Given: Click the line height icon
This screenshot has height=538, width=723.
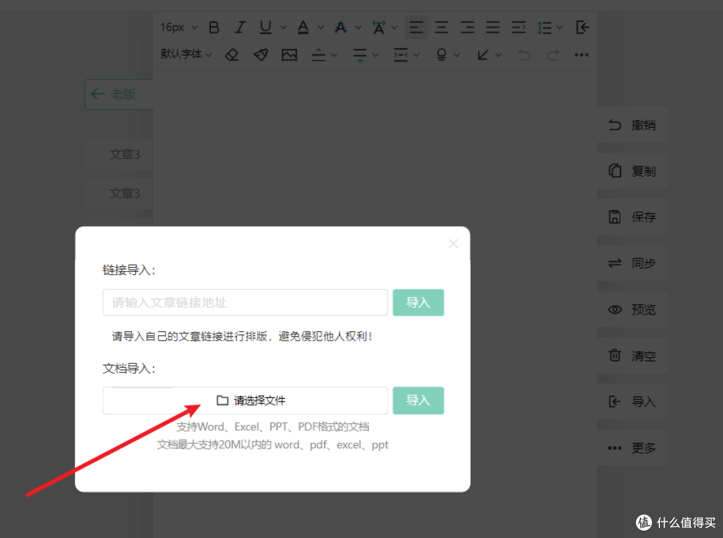Looking at the screenshot, I should tap(544, 27).
